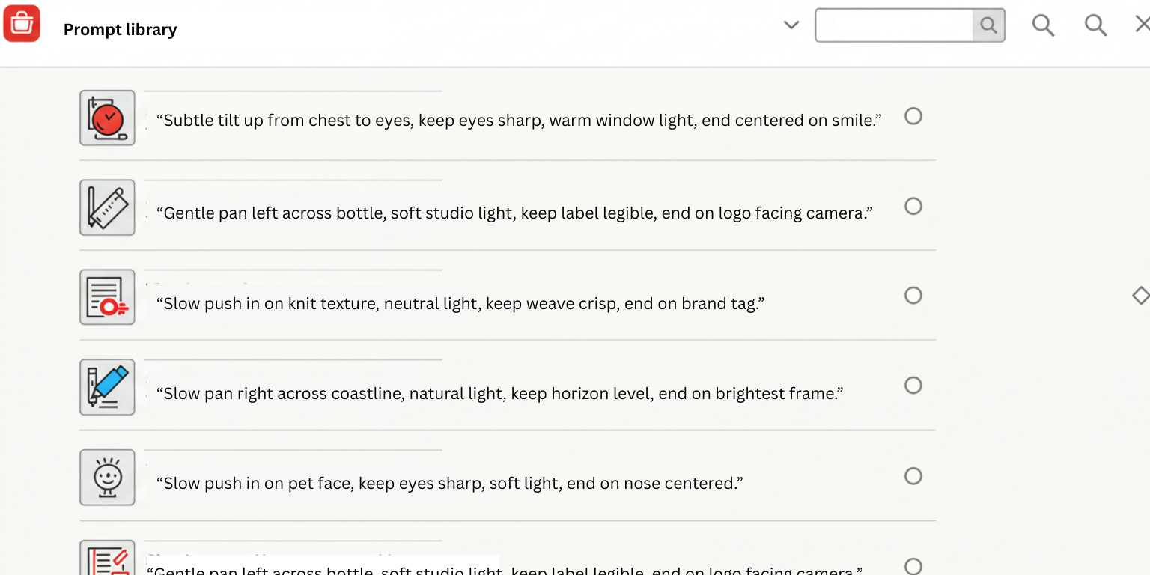Click inside the search input field
The width and height of the screenshot is (1150, 575).
click(x=891, y=25)
